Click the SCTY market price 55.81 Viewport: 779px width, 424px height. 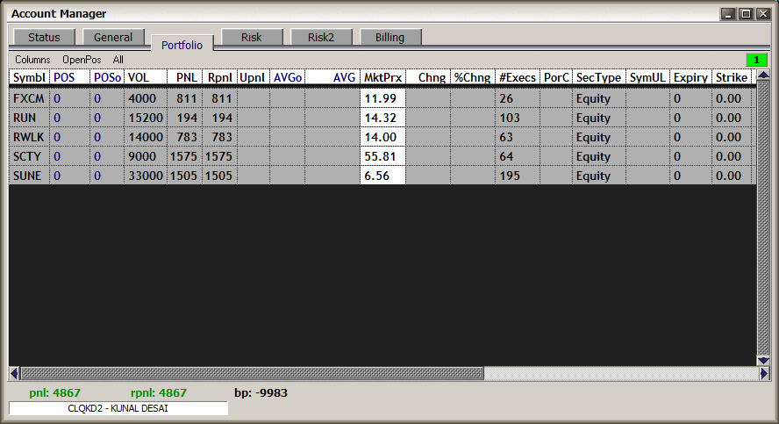[x=382, y=156]
